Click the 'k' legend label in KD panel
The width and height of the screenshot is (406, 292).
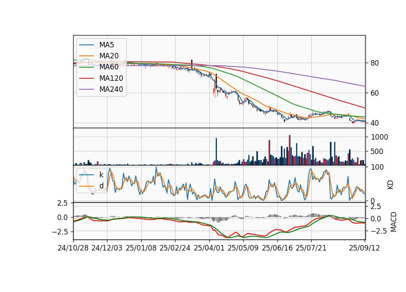tap(101, 175)
